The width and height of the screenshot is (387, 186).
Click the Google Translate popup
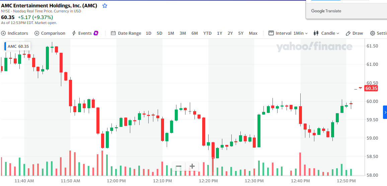coord(326,11)
